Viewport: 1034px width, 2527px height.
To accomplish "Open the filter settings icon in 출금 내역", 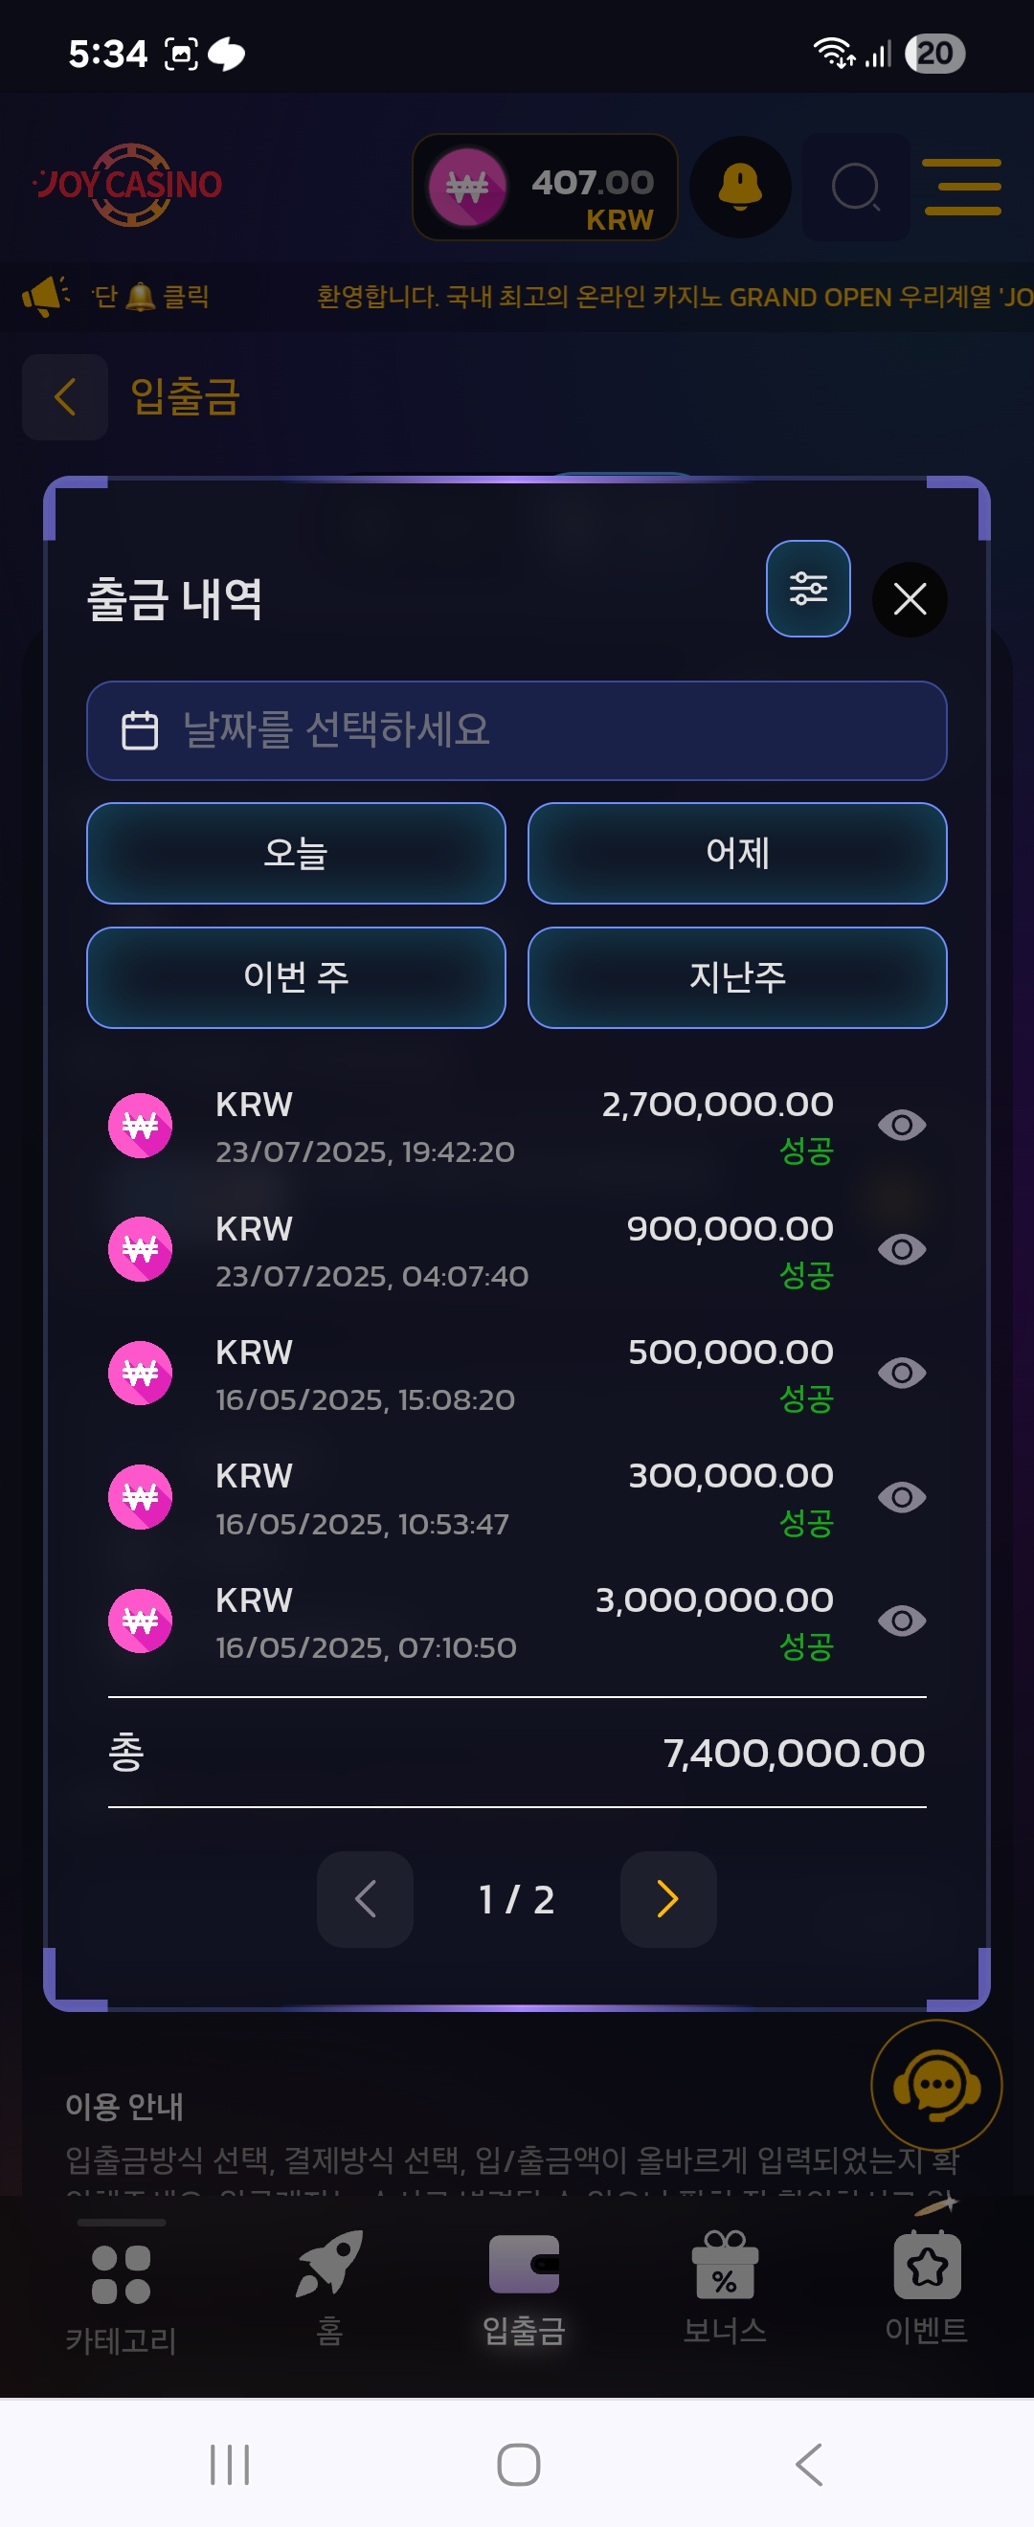I will pyautogui.click(x=807, y=589).
